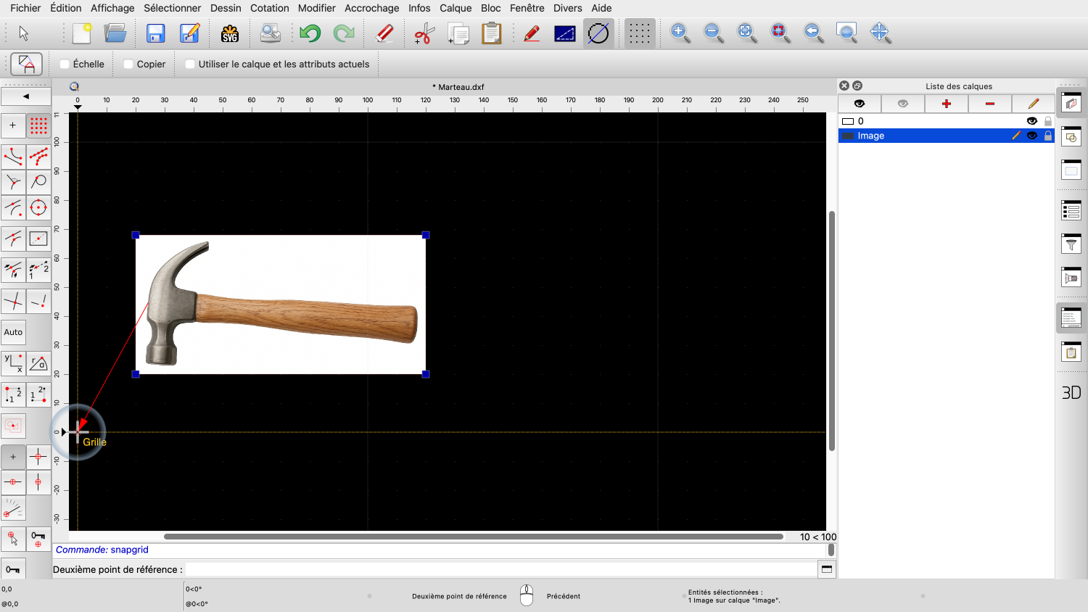Viewport: 1088px width, 612px height.
Task: Open the Calque menu
Action: click(456, 8)
